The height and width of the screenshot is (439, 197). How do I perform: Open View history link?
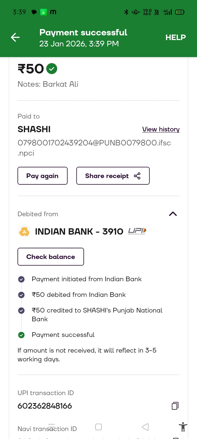click(161, 129)
